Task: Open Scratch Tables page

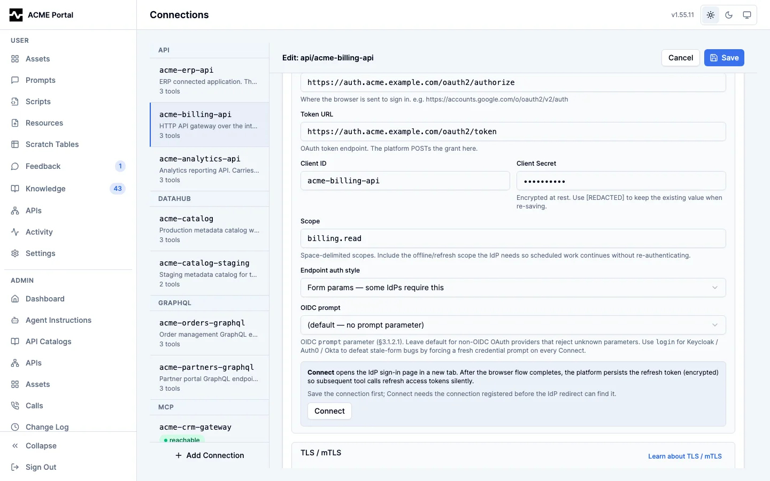Action: (x=68, y=144)
